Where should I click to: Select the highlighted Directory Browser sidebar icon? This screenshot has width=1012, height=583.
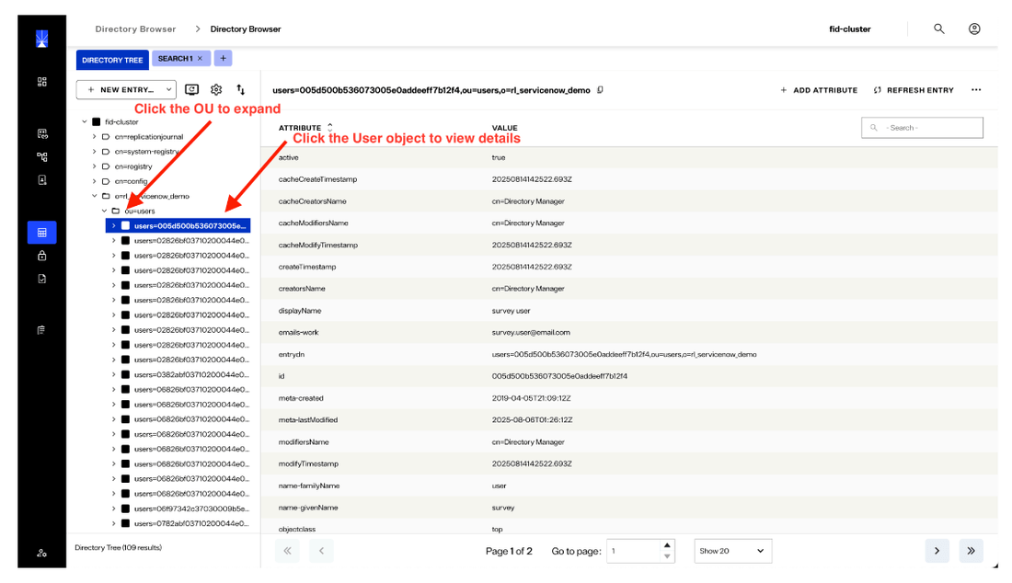coord(42,232)
